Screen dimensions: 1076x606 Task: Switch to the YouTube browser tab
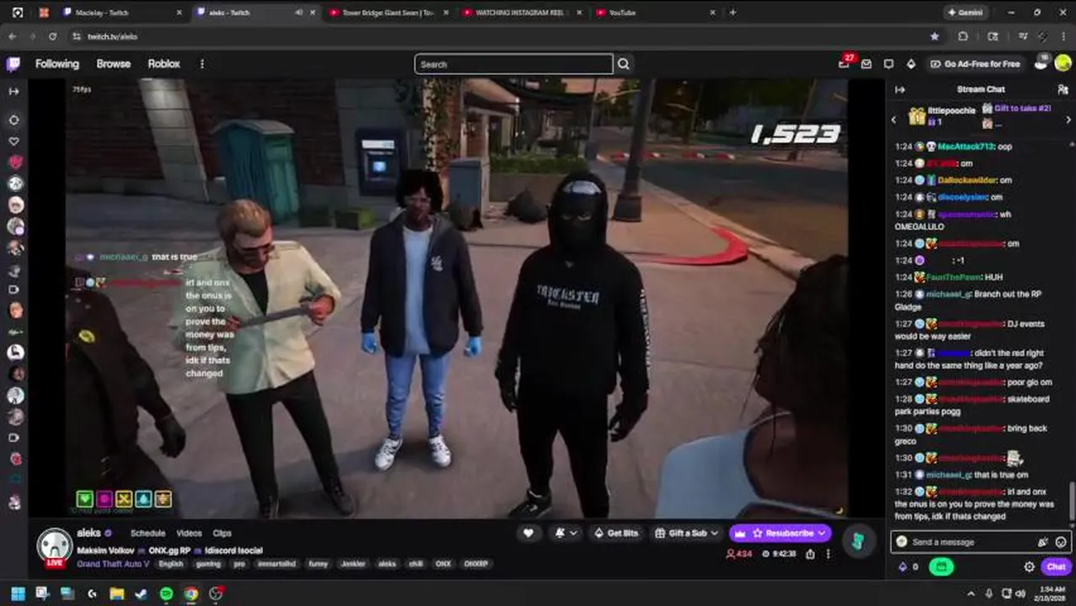[654, 13]
